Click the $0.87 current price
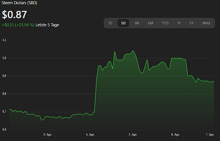 14,14
